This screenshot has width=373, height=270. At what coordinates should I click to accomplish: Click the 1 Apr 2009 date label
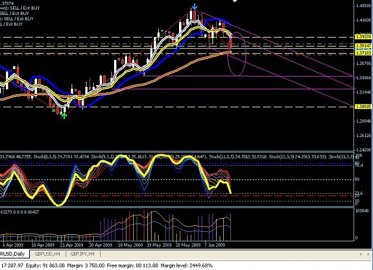click(x=13, y=245)
